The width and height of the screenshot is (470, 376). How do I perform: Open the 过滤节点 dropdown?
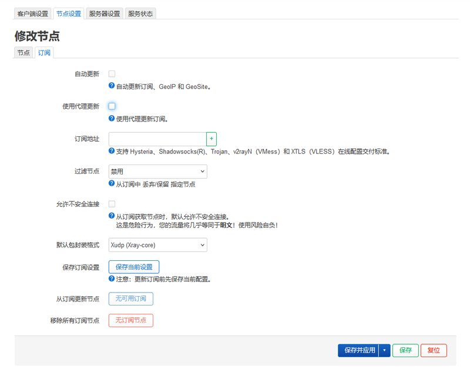click(157, 171)
